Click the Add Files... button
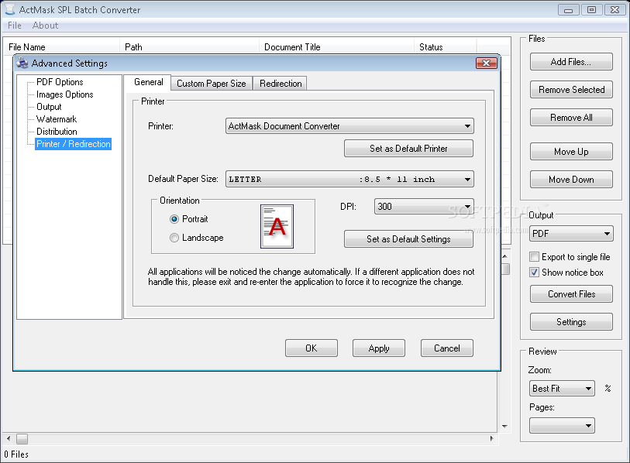 point(571,62)
